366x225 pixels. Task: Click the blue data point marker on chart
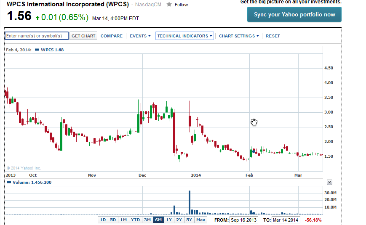tap(254, 151)
